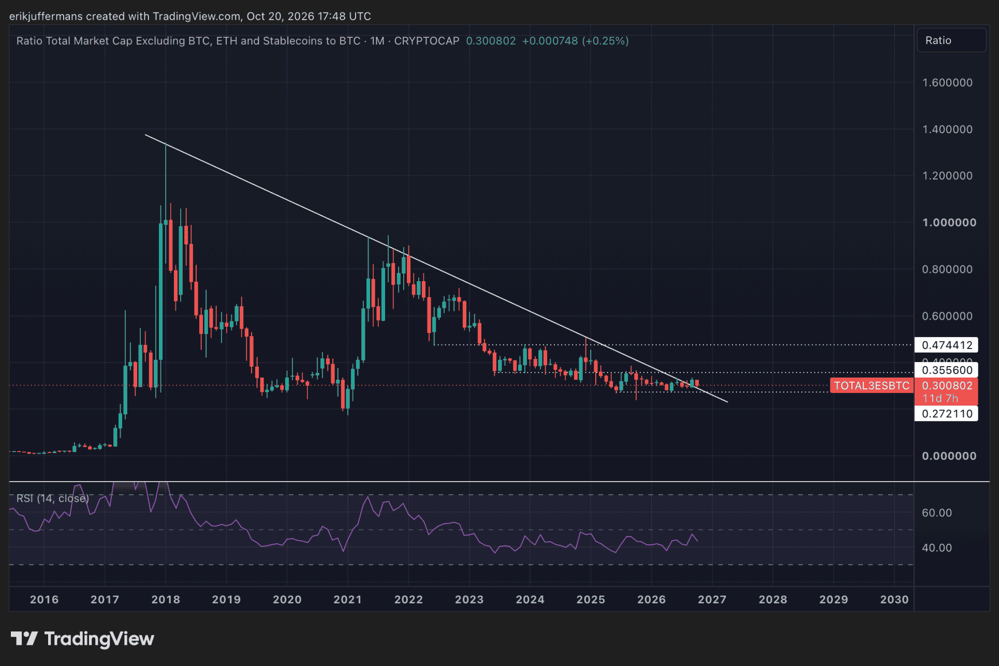The width and height of the screenshot is (999, 666).
Task: Click the 1.400000 price axis label
Action: pos(947,129)
